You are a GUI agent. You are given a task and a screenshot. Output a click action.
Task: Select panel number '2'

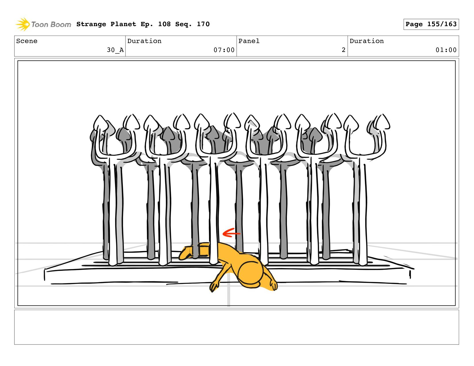(344, 50)
